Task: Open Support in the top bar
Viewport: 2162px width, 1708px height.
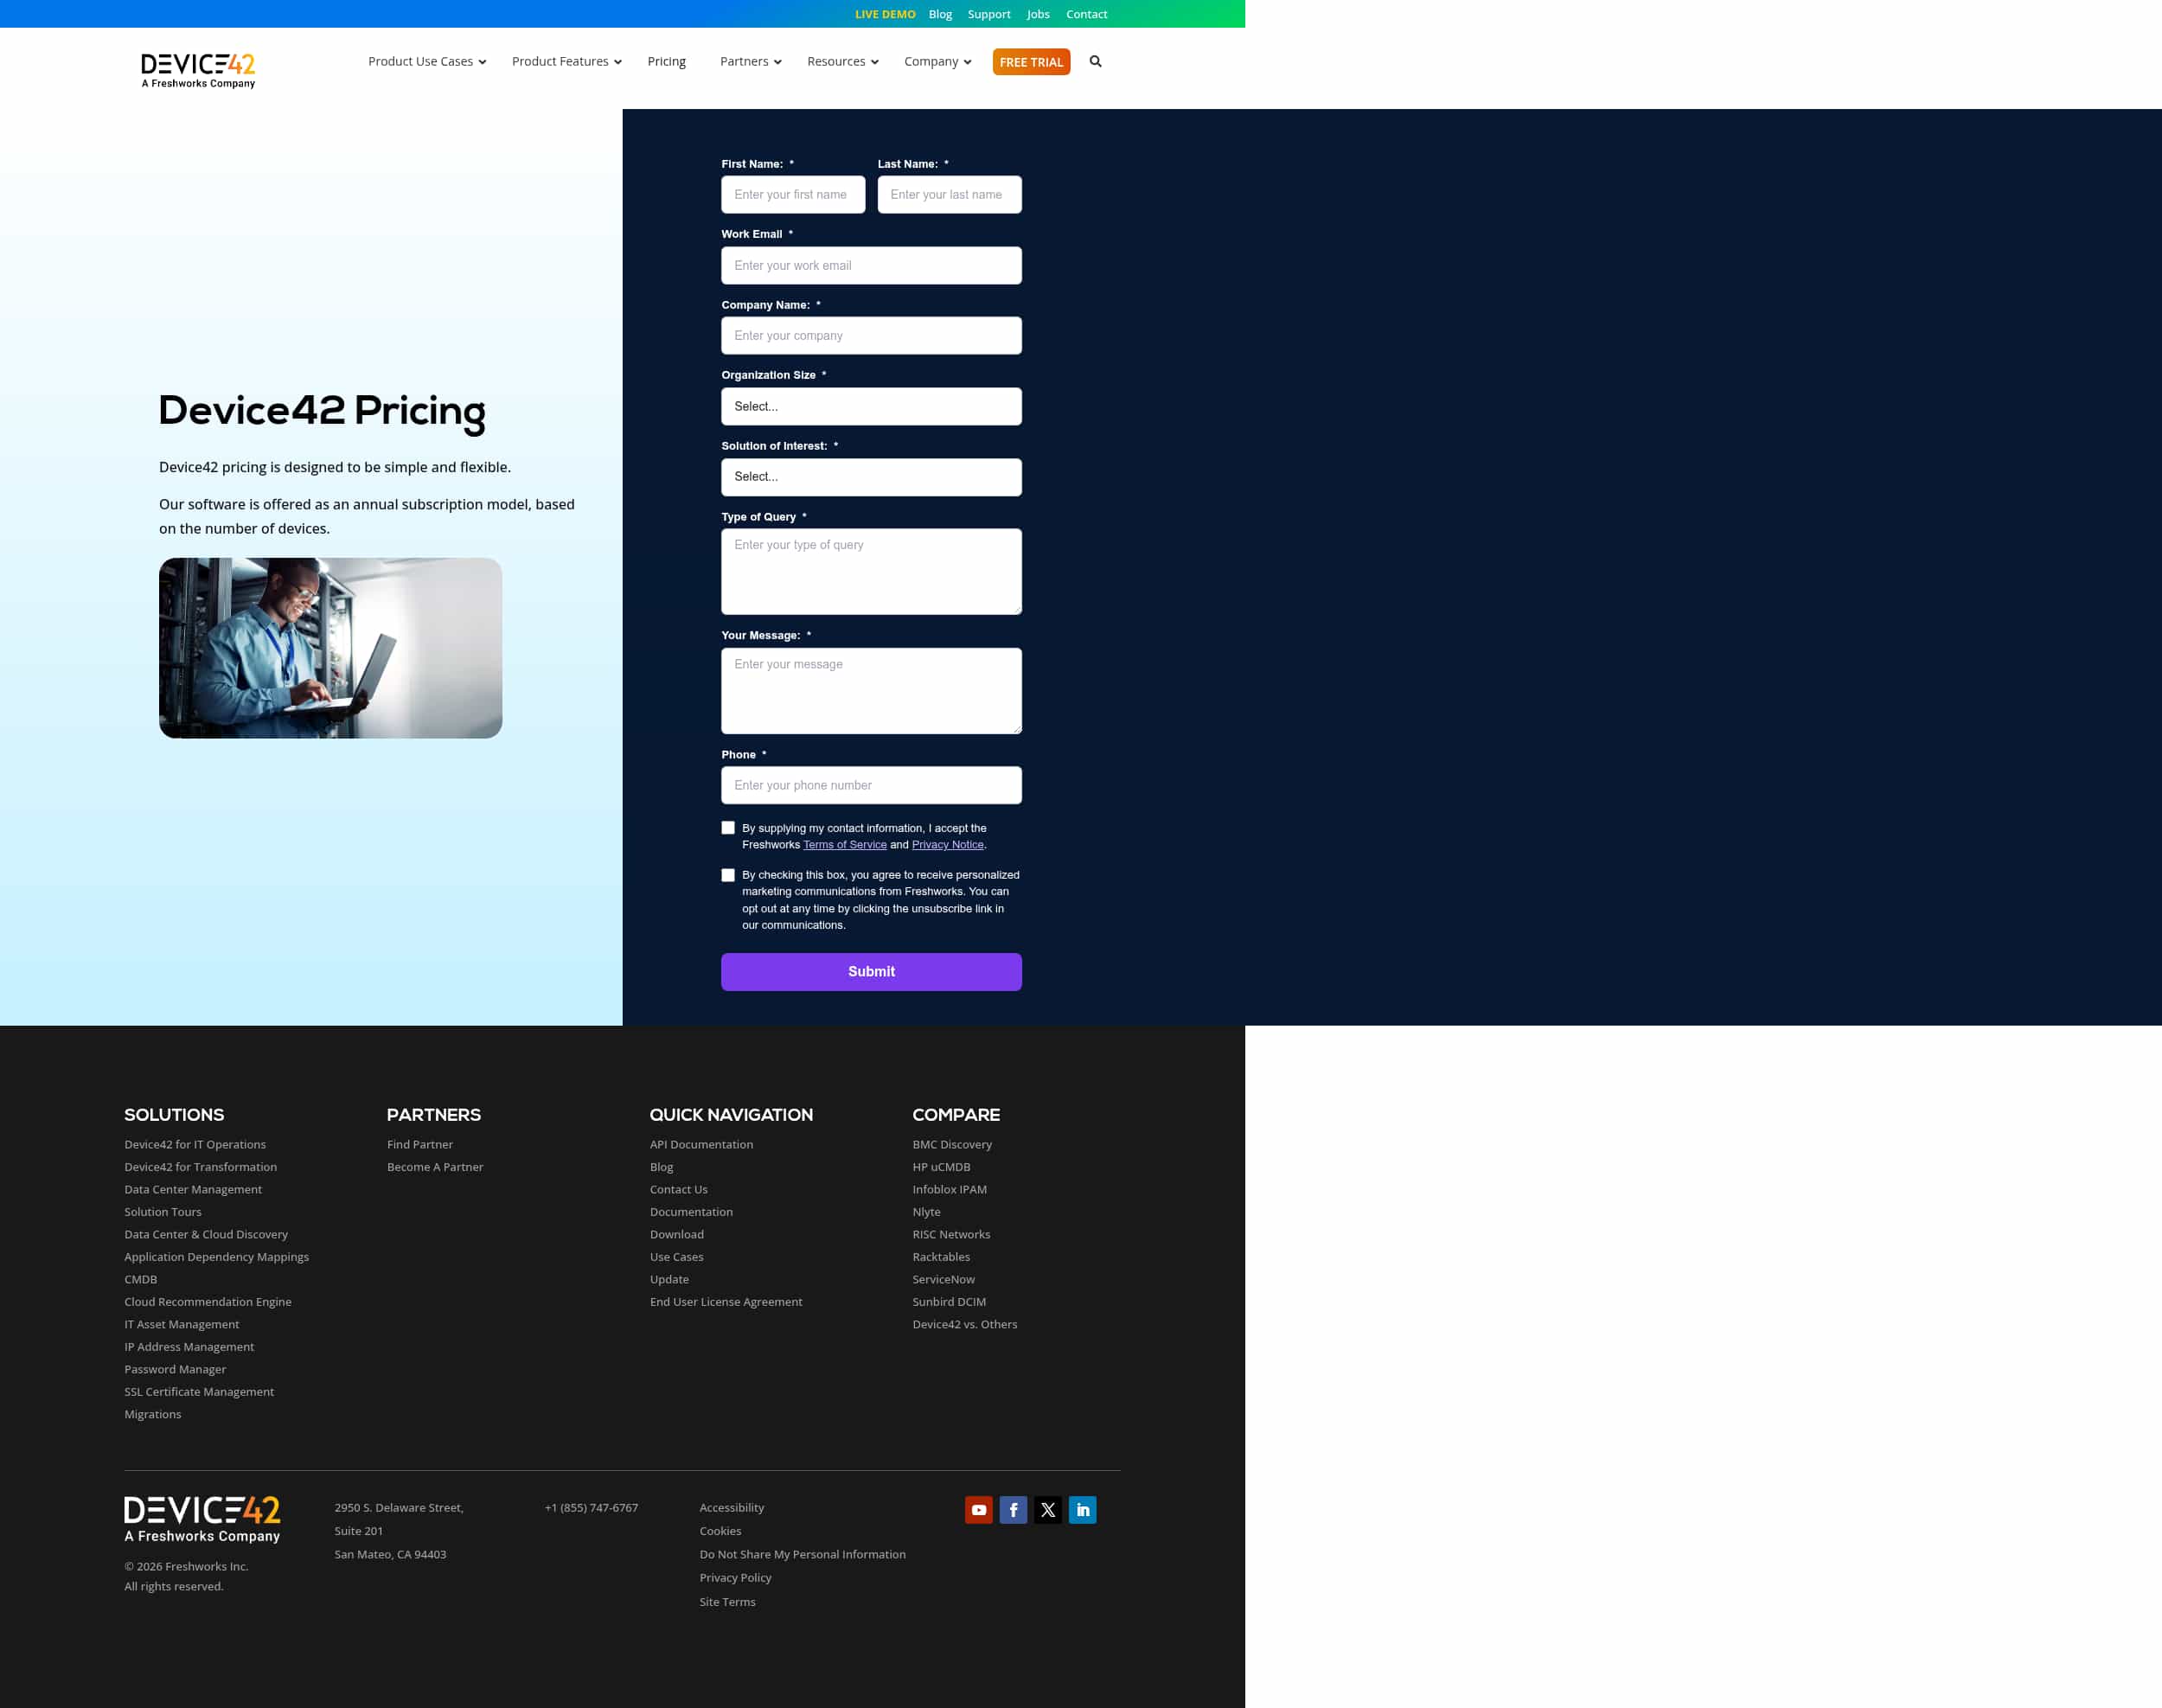Action: [989, 14]
